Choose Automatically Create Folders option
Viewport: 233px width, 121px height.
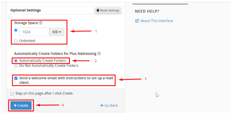[x=16, y=61]
